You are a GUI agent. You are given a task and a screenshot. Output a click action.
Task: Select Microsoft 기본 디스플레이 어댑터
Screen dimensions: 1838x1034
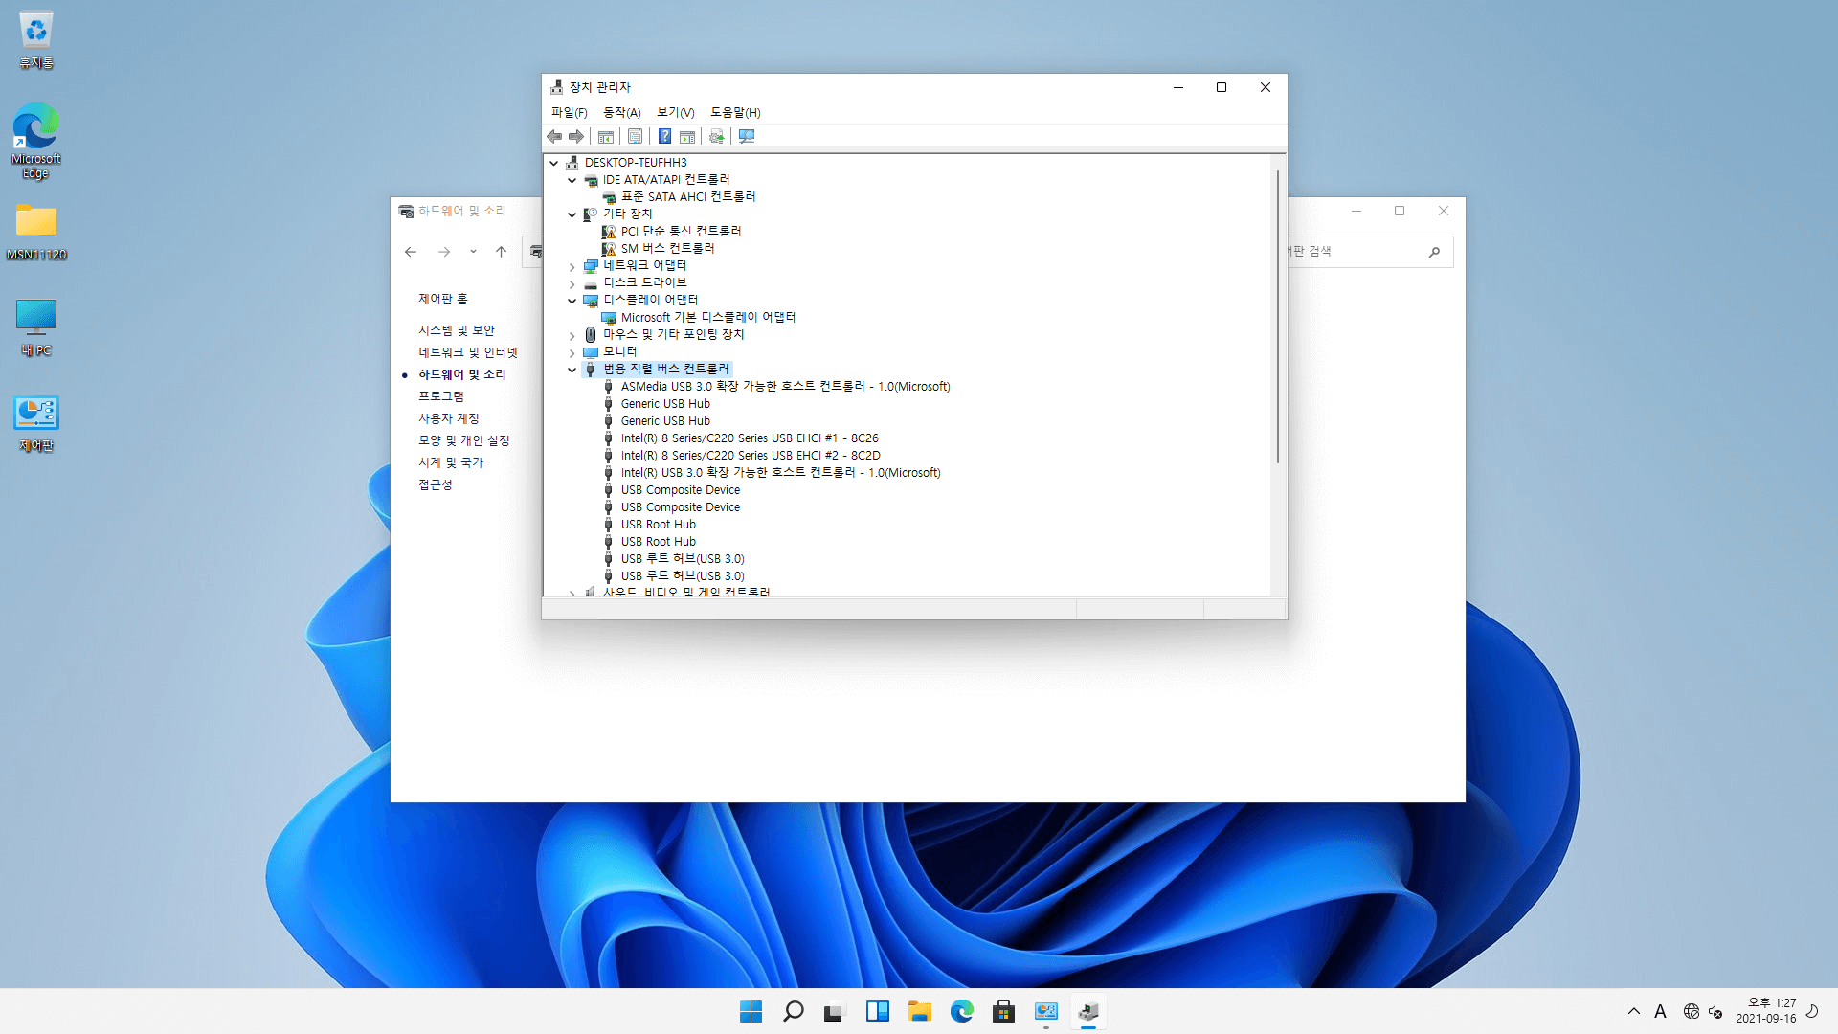coord(707,318)
